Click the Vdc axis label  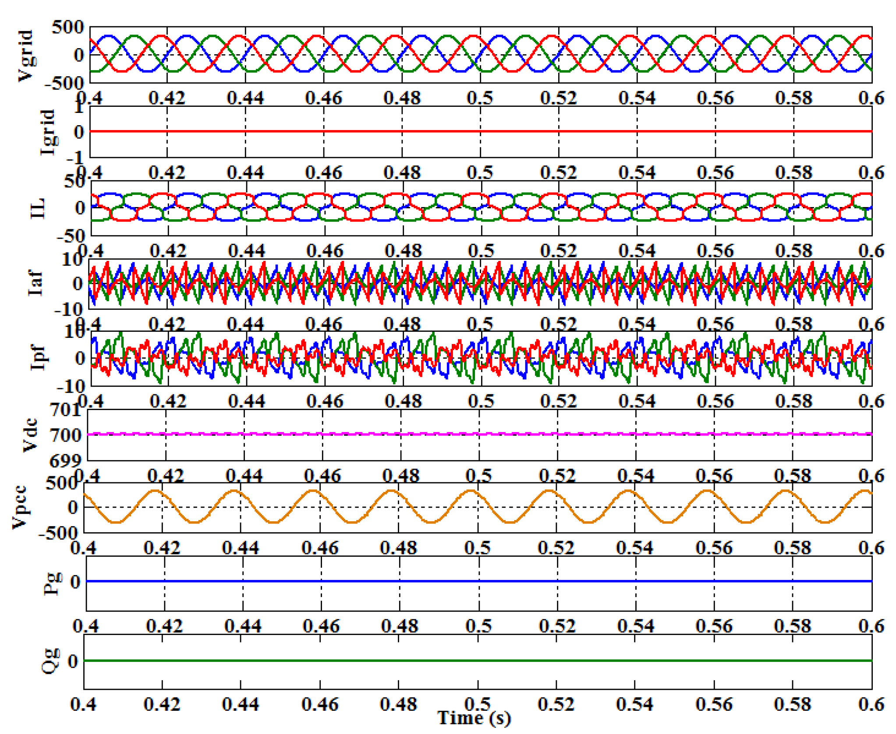point(30,435)
